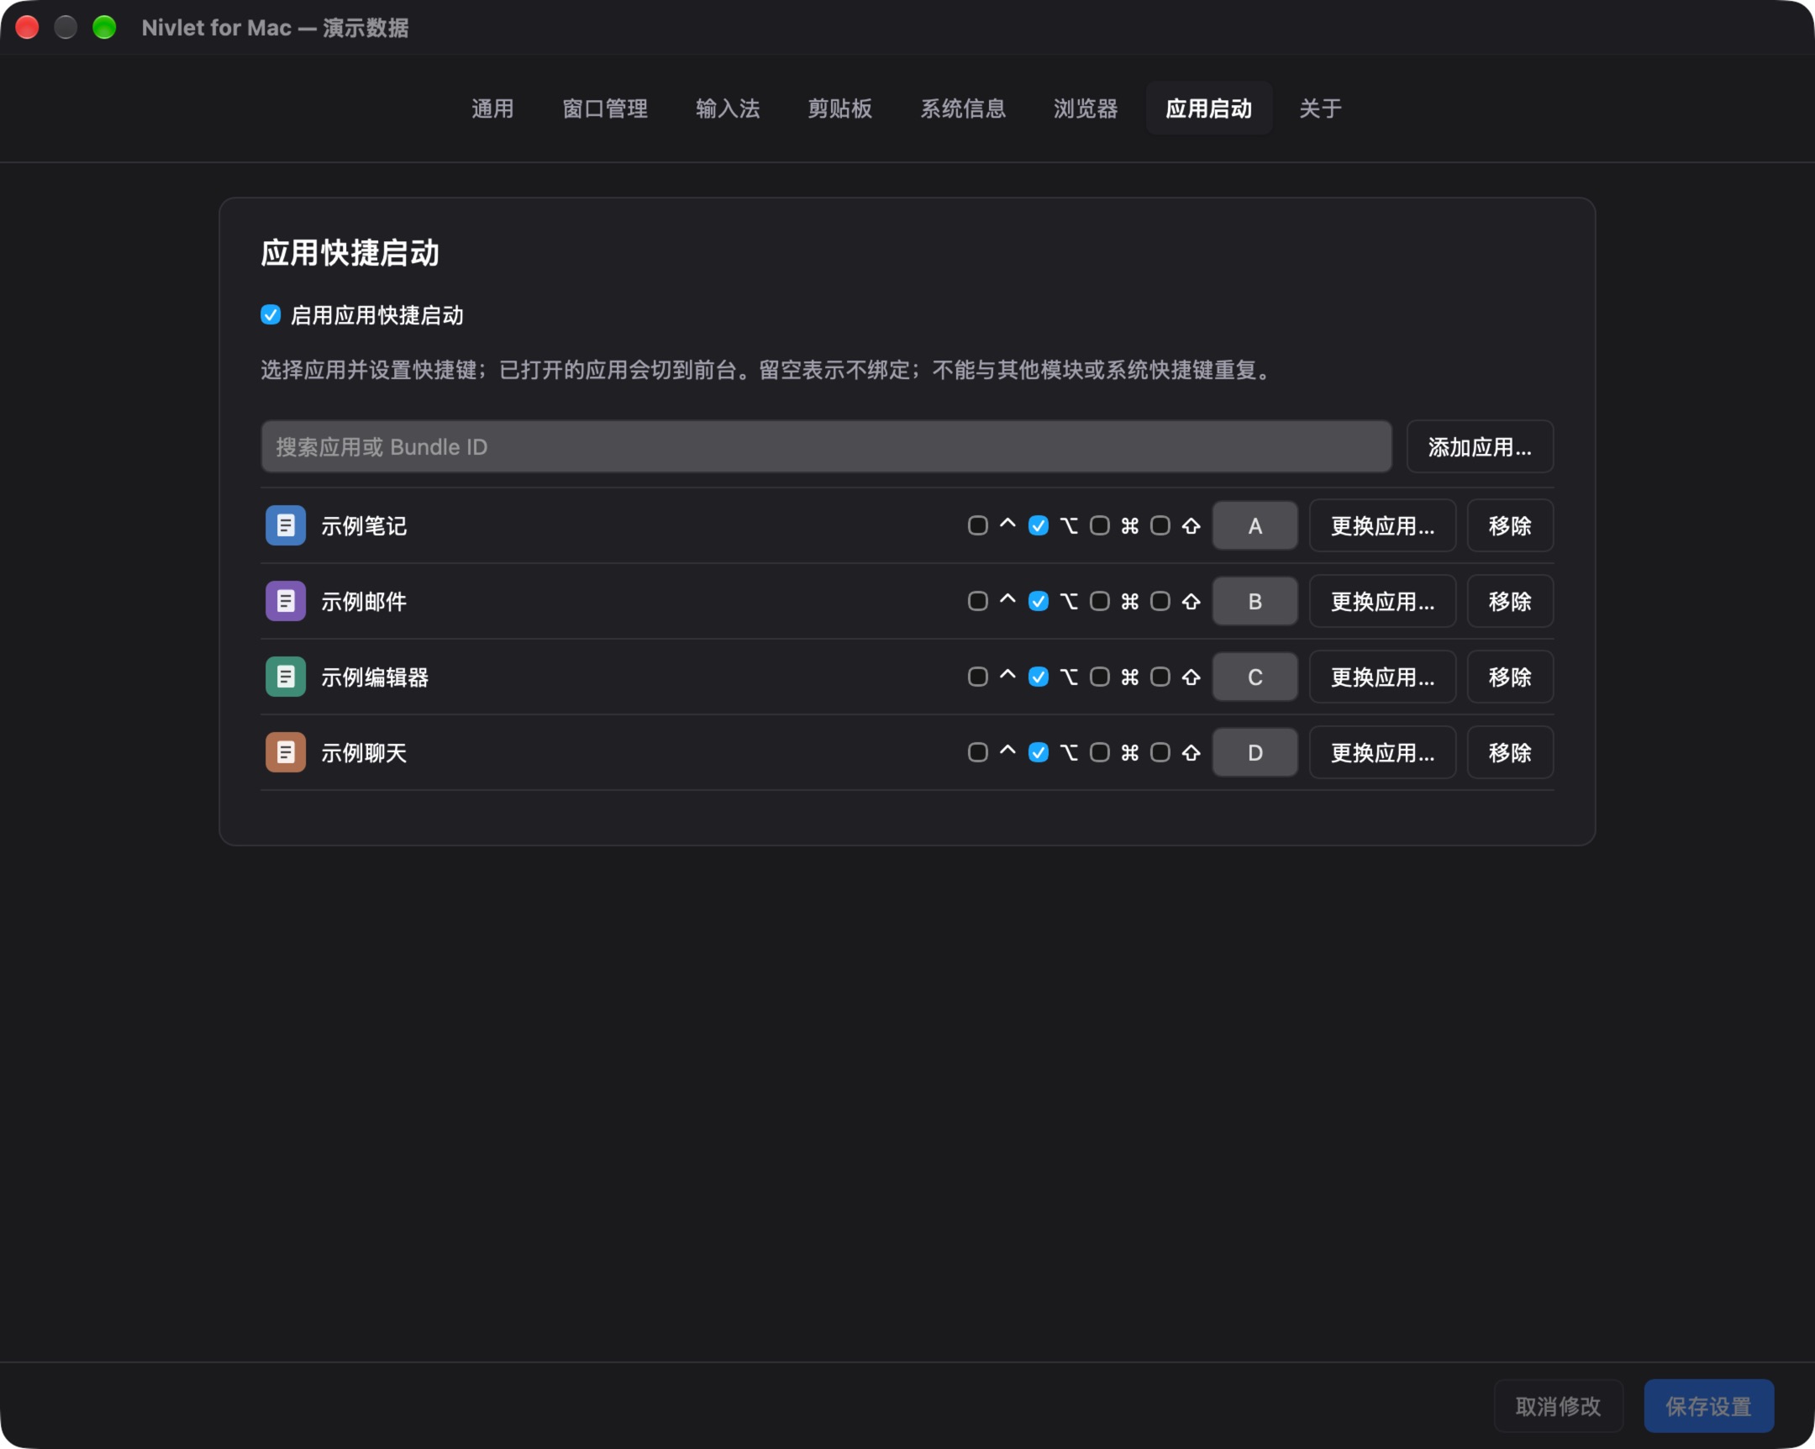Viewport: 1815px width, 1449px height.
Task: Uncheck Option modifier for 示例邮件
Action: pyautogui.click(x=1038, y=601)
